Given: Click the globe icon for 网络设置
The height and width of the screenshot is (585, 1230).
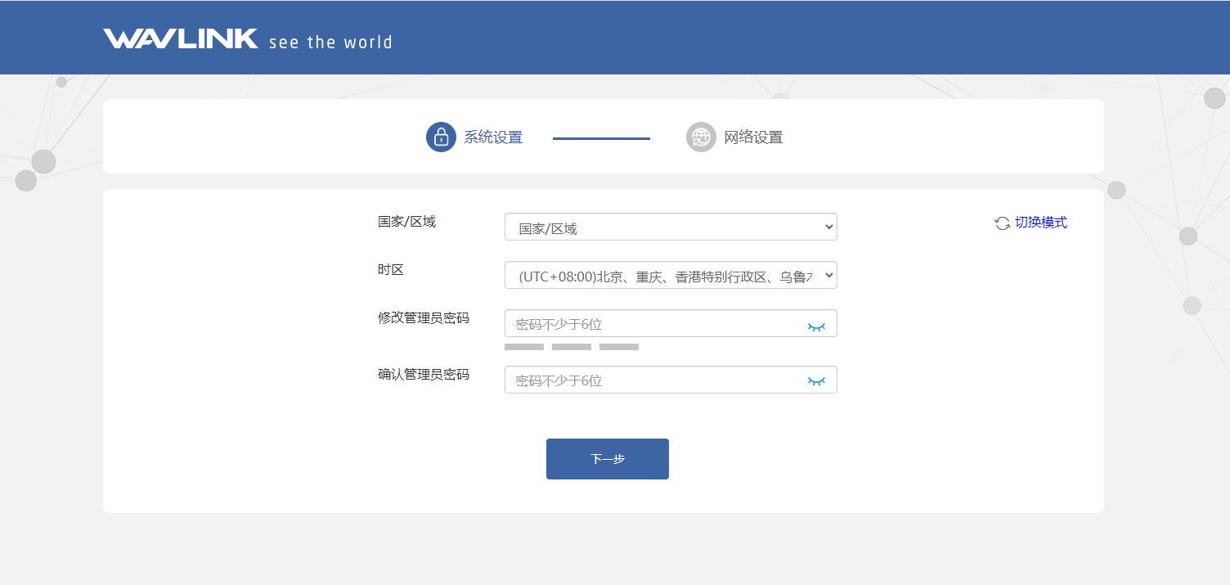Looking at the screenshot, I should [701, 137].
